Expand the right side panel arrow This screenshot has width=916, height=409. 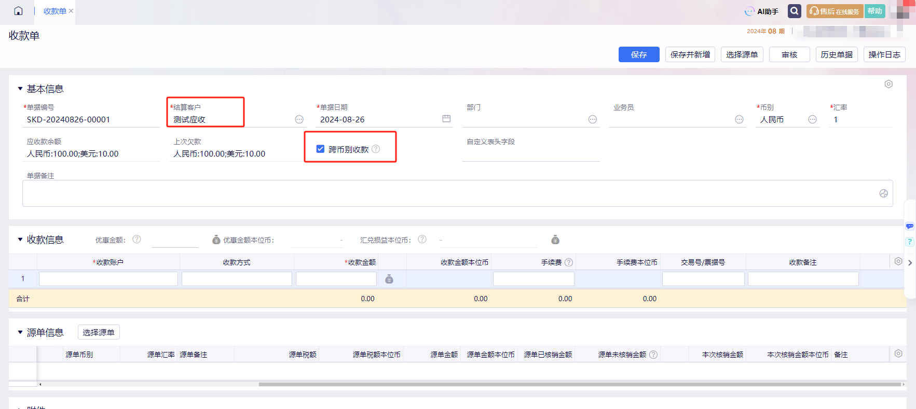pyautogui.click(x=910, y=263)
